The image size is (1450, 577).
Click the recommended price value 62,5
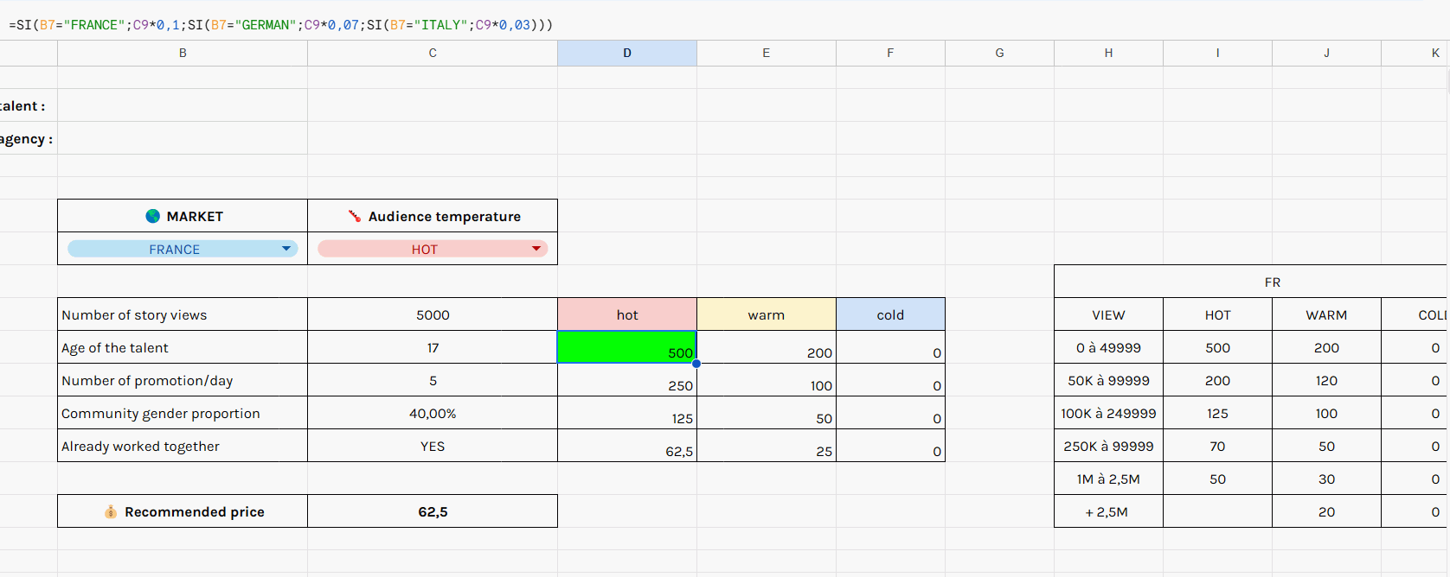[433, 511]
